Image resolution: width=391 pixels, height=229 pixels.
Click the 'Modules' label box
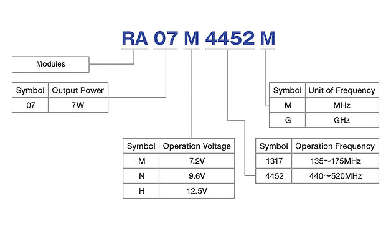(x=50, y=64)
